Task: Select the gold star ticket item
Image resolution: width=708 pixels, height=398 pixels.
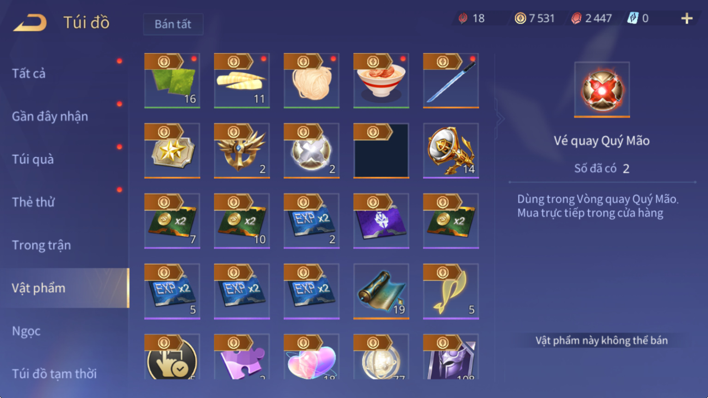Action: pyautogui.click(x=172, y=151)
